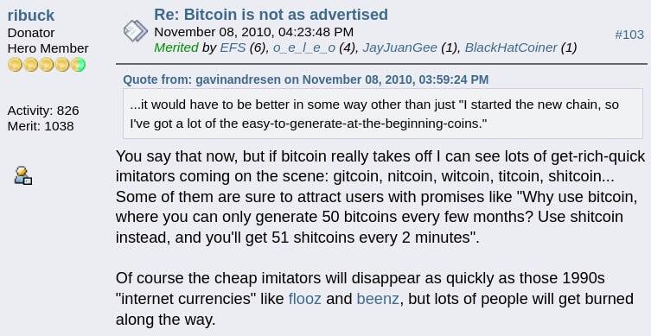Open JayJuanGee's profile from merit list
Image resolution: width=651 pixels, height=336 pixels.
(x=399, y=48)
